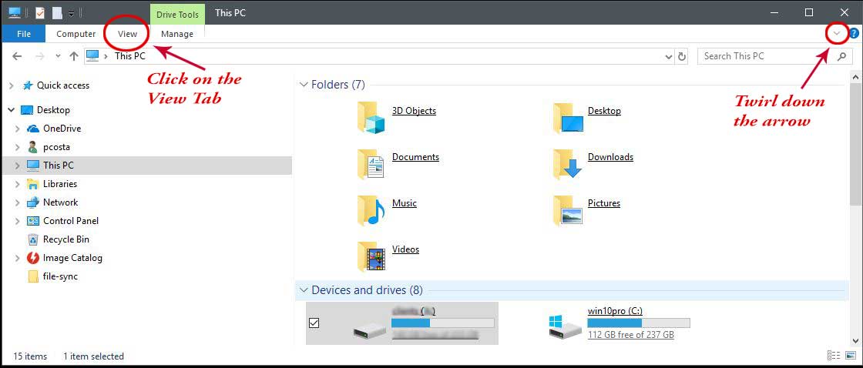Viewport: 863px width, 368px height.
Task: Click the 3D Objects name link
Action: coord(414,111)
